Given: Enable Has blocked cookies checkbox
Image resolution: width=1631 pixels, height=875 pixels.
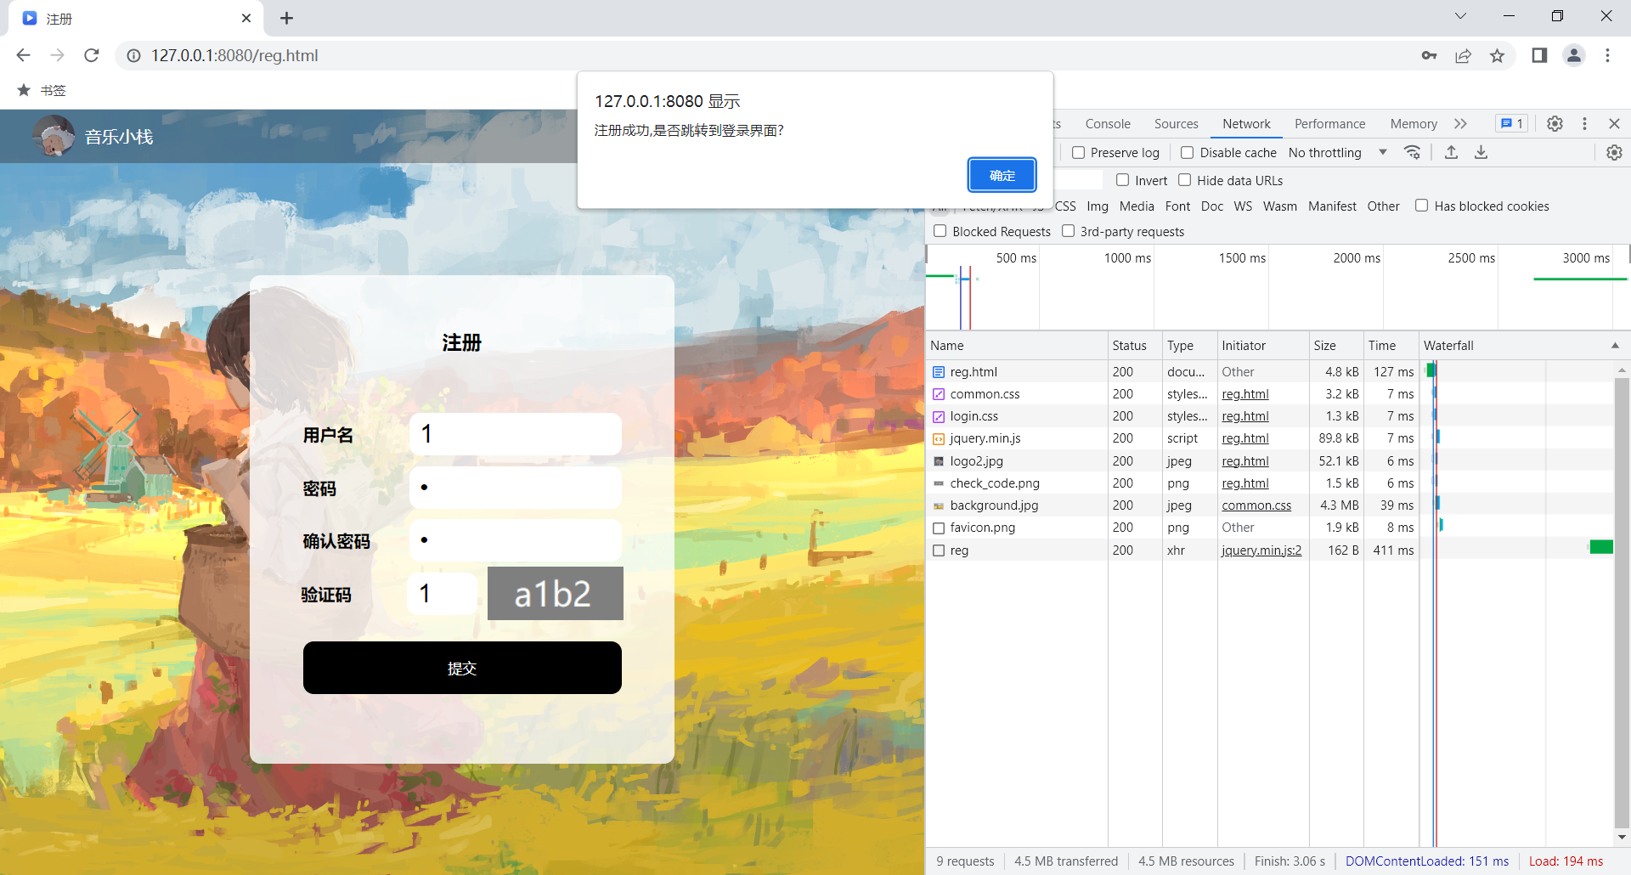Looking at the screenshot, I should [1421, 206].
